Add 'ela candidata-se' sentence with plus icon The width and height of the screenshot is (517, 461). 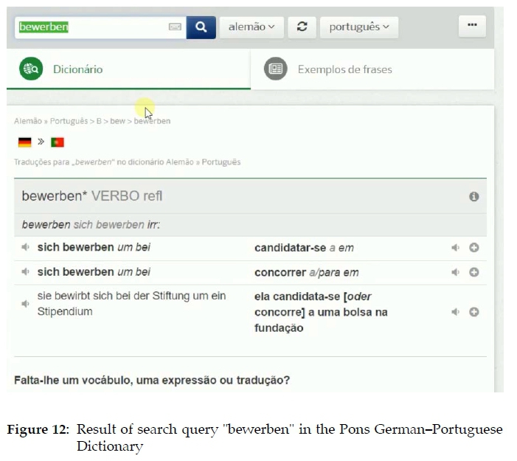(474, 312)
